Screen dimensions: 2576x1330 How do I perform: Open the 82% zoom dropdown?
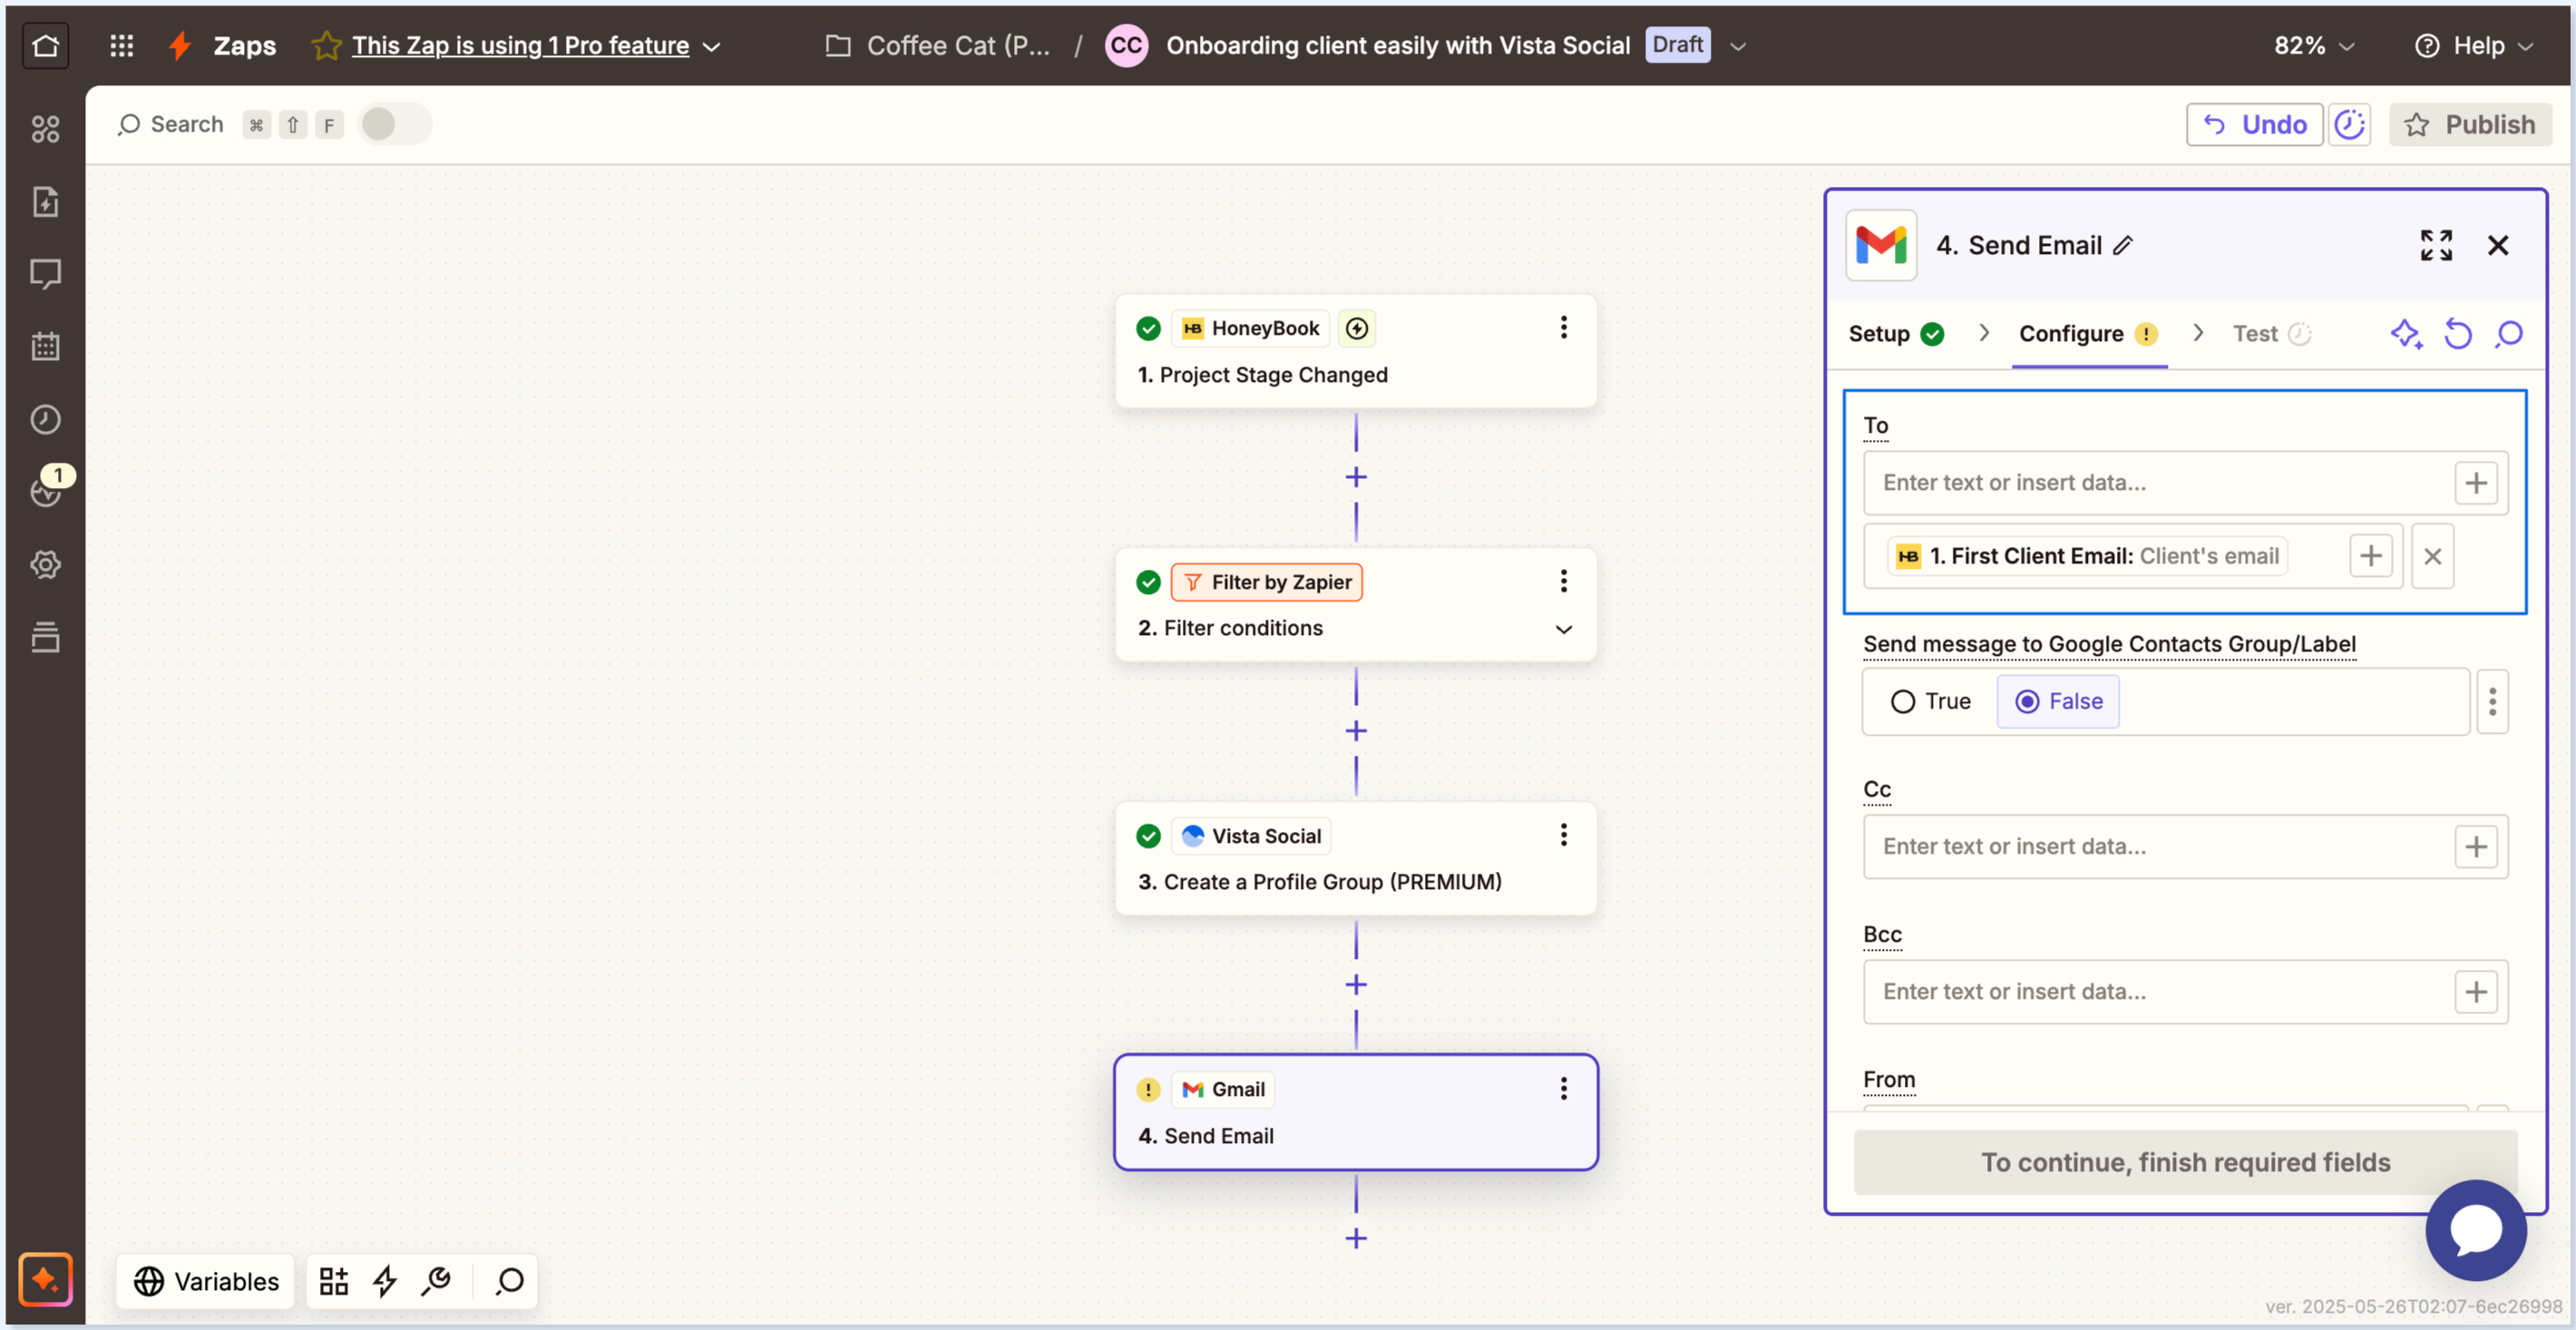coord(2314,46)
